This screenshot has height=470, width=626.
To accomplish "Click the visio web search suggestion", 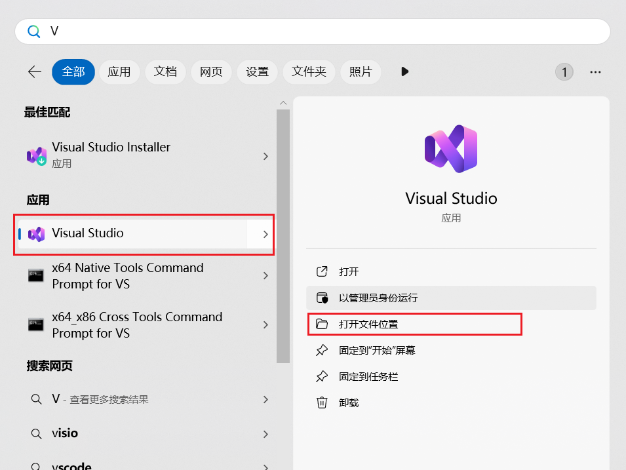I will coord(146,434).
